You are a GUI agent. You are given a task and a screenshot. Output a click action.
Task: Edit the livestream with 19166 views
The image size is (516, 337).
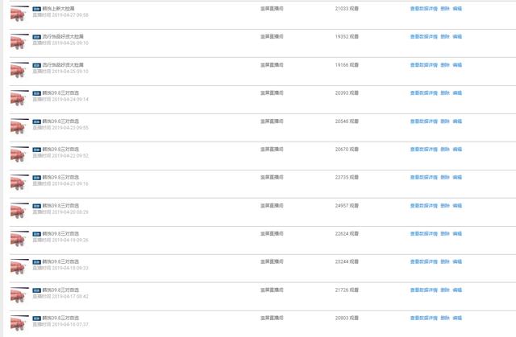pyautogui.click(x=457, y=64)
